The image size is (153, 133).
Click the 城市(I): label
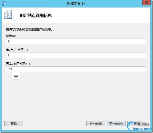(x=11, y=36)
